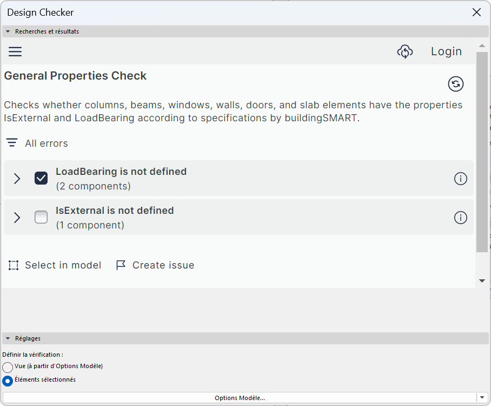
Task: Check the IsExternal is not defined checkbox
Action: point(41,217)
